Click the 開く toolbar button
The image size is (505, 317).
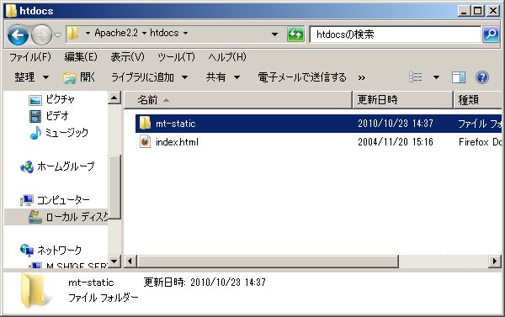coord(79,77)
